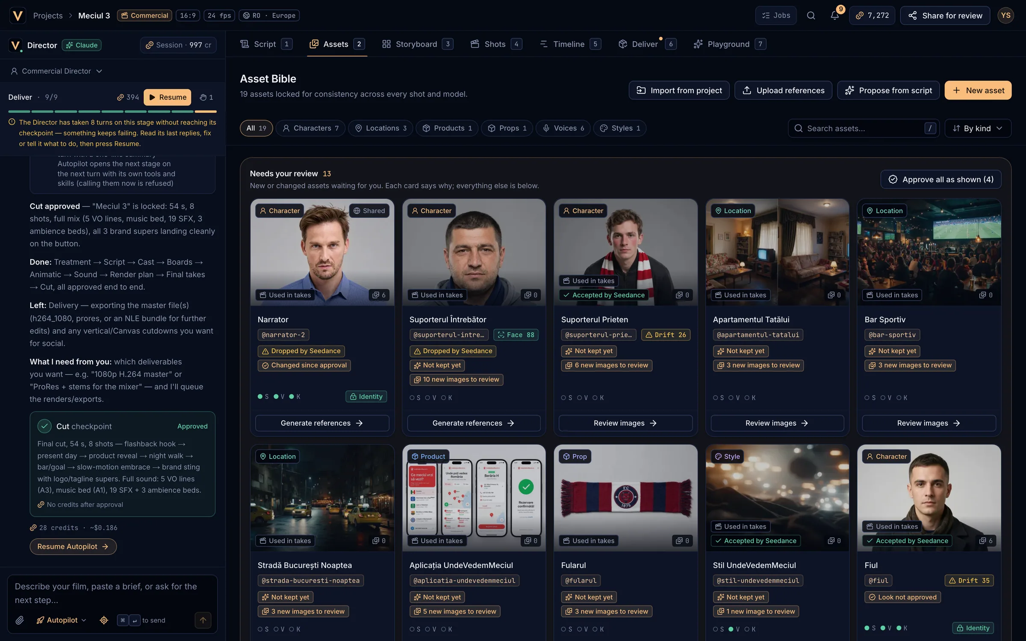1026x641 pixels.
Task: Click the attachment paperclip icon
Action: [x=20, y=620]
